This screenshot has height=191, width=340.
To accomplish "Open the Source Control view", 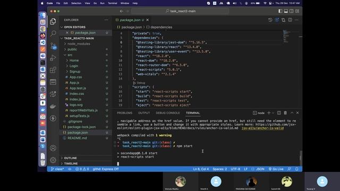I will coord(53,46).
